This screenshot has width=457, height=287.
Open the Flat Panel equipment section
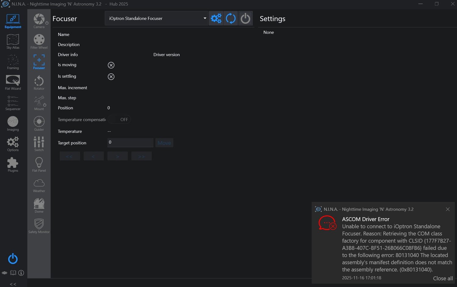pos(39,165)
